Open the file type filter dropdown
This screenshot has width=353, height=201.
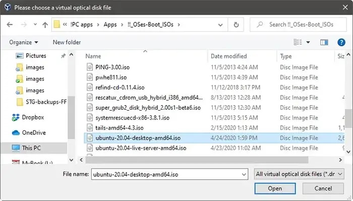click(x=299, y=174)
